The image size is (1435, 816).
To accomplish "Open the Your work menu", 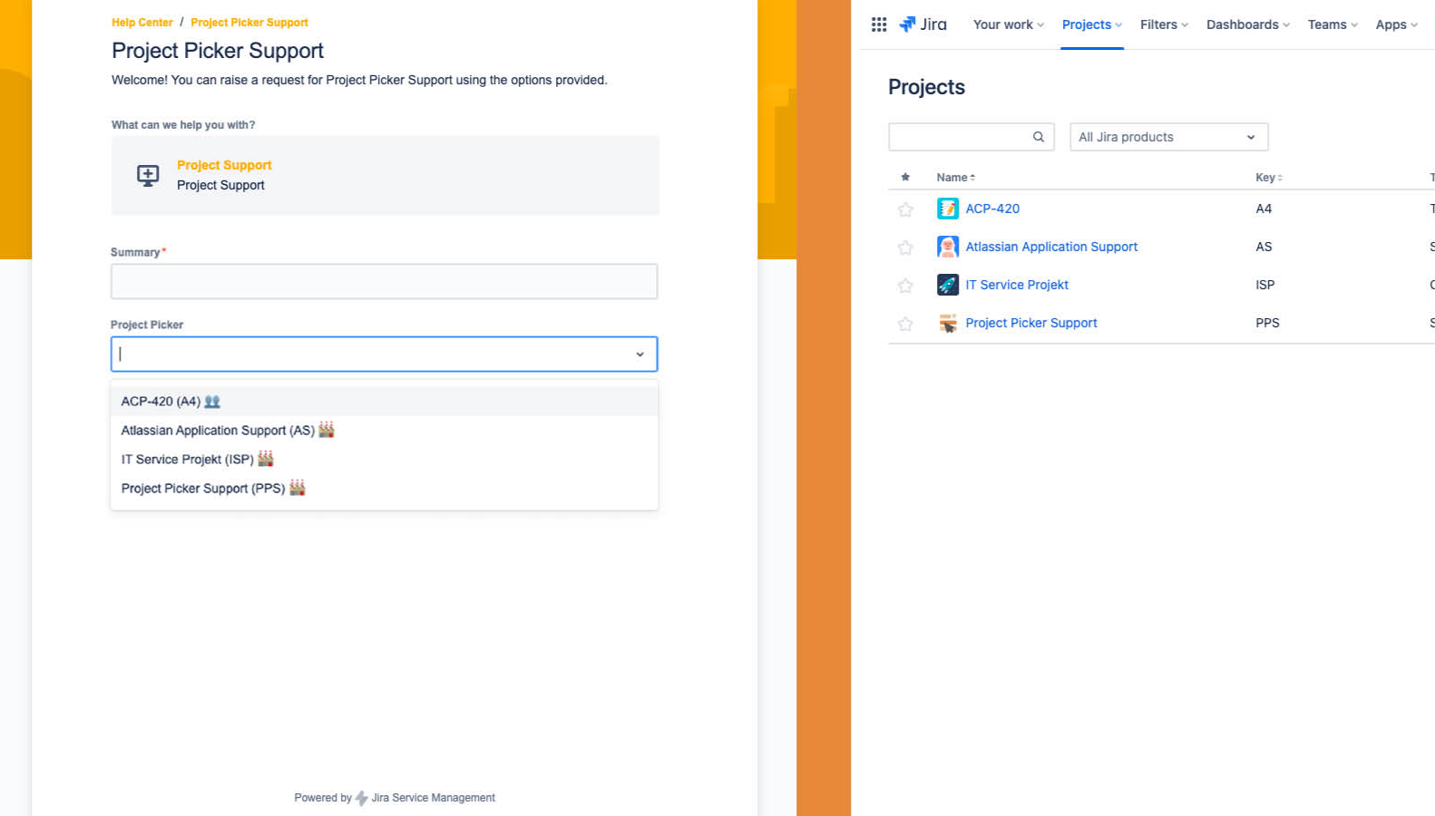I will 1008,24.
